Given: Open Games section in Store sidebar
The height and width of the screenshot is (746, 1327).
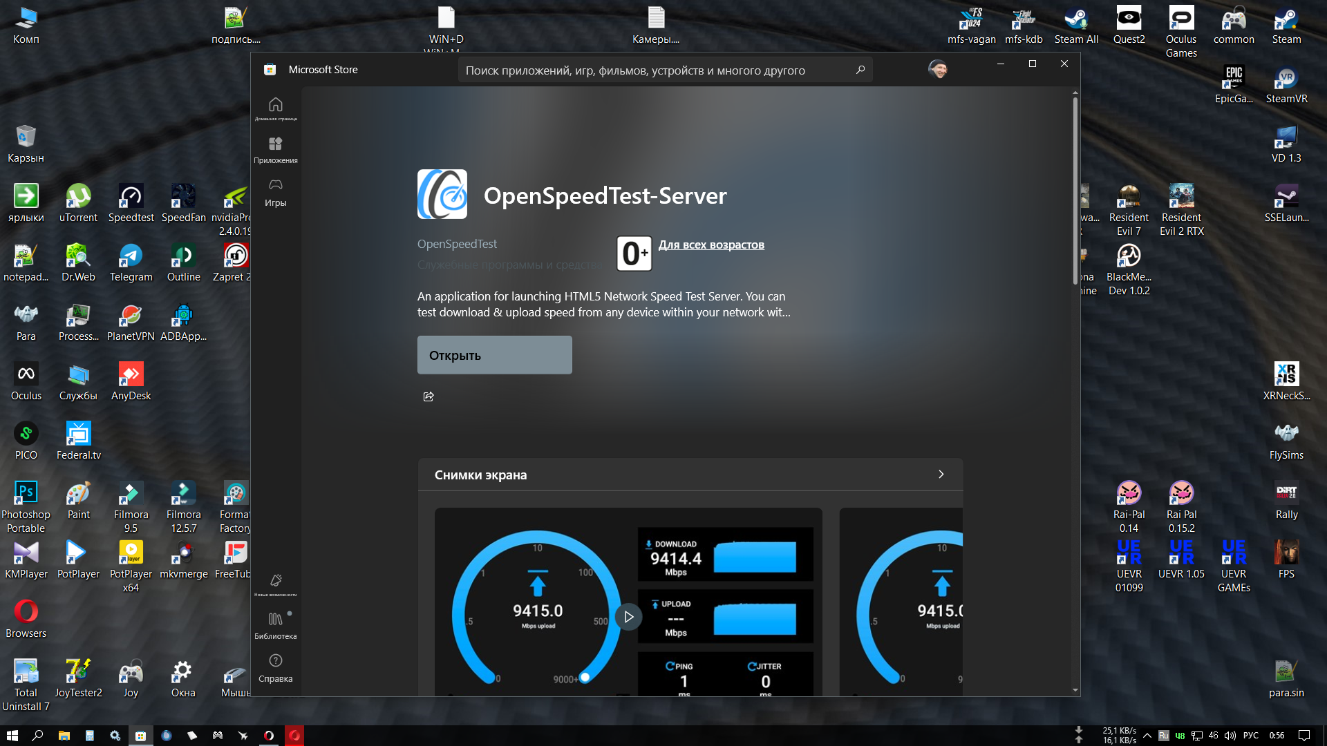Looking at the screenshot, I should point(276,192).
